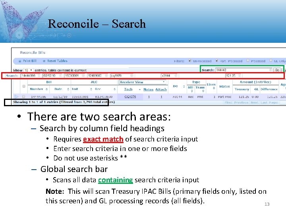
Task: Check the row checkbox for bill 14444386
Action: click(23, 97)
